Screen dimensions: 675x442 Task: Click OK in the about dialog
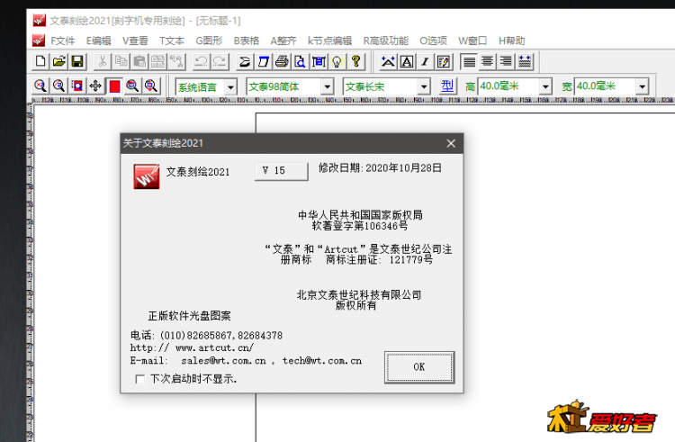click(419, 367)
